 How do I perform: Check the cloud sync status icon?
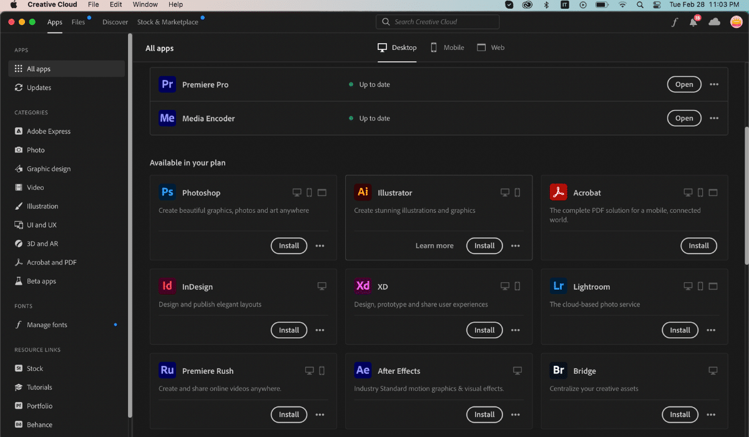715,22
